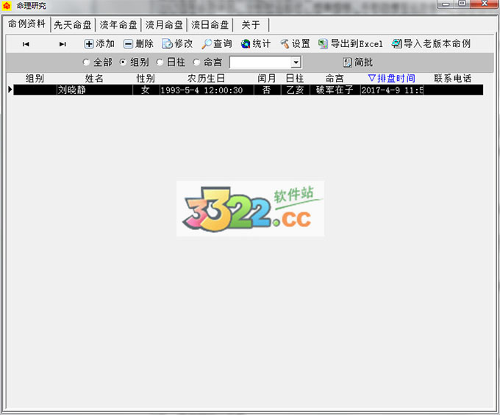Click the chart time cell 2017-4-9
This screenshot has width=500, height=415.
(x=392, y=90)
